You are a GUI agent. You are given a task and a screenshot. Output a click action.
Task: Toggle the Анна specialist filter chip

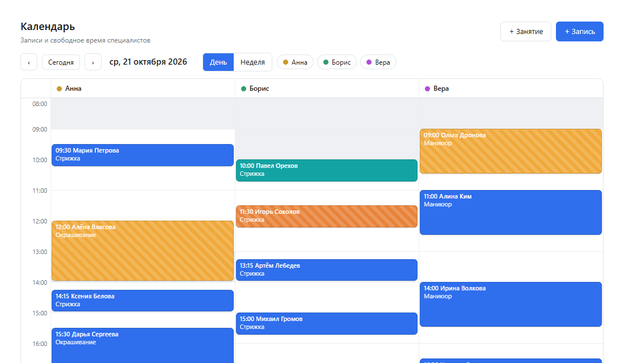point(296,62)
